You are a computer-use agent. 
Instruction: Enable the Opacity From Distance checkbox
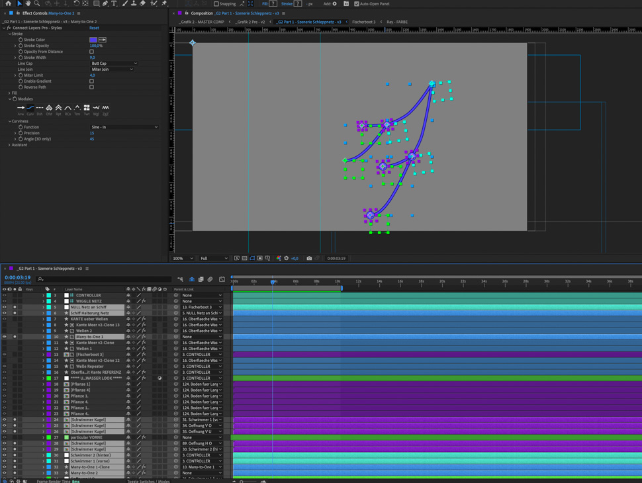91,52
